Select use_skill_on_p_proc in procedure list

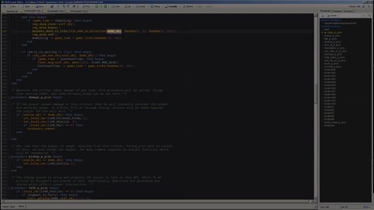point(335,51)
